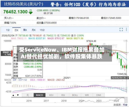
Task: Click the MA5: 79032.11 legend label
Action: pos(19,38)
